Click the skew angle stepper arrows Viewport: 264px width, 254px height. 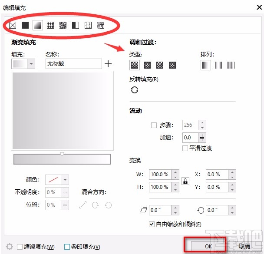point(175,210)
